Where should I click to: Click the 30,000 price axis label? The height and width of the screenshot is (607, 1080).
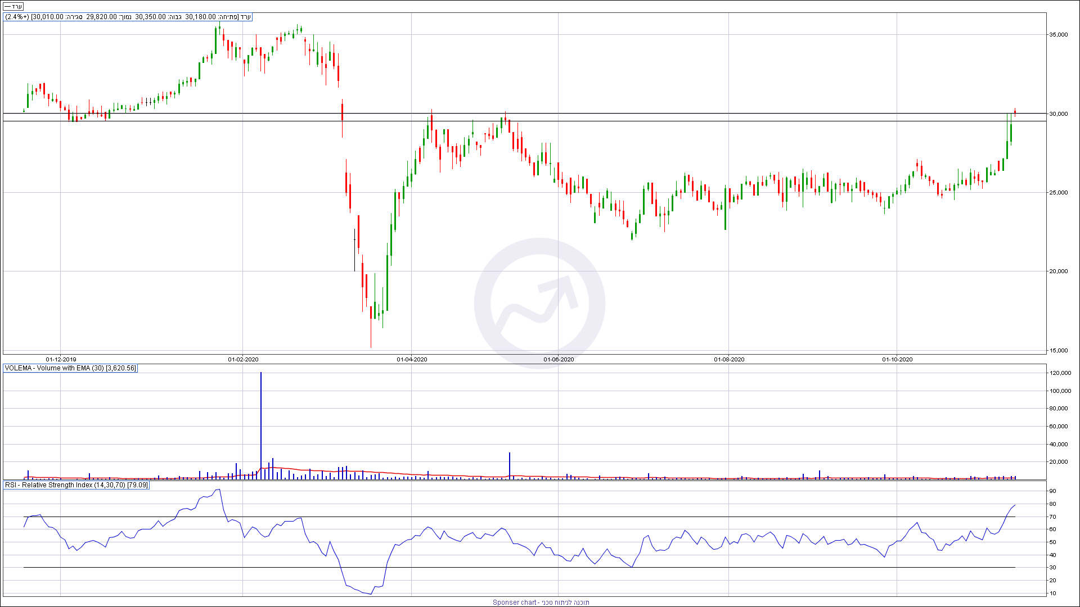pos(1057,114)
